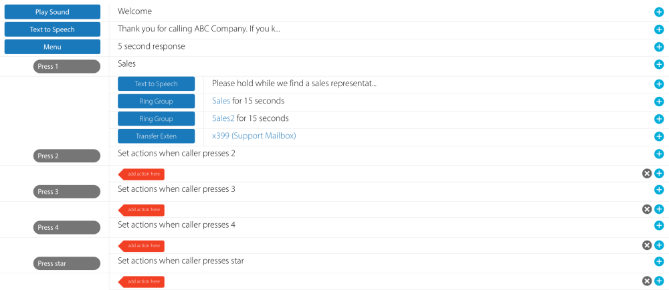
Task: Click the top-level Text to Speech button
Action: click(x=52, y=29)
